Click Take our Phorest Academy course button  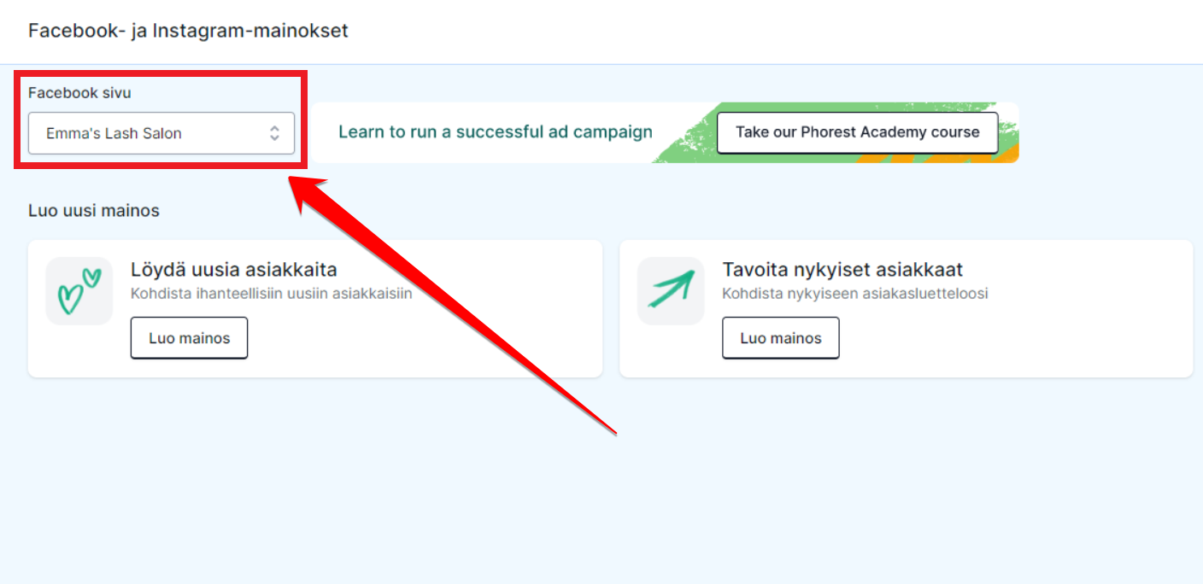[857, 132]
